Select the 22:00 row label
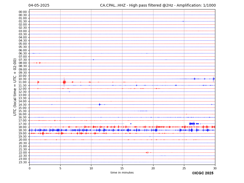244x183 pixels. point(23,153)
